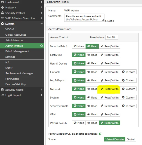This screenshot has width=142, height=145.
Task: Click the Log & Report chart icon
Action: click(2, 95)
